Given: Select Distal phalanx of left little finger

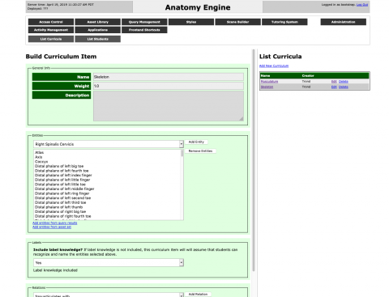Looking at the screenshot, I should [62, 180].
